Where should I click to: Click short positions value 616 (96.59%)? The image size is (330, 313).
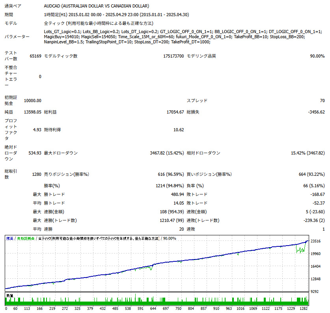tap(171, 174)
